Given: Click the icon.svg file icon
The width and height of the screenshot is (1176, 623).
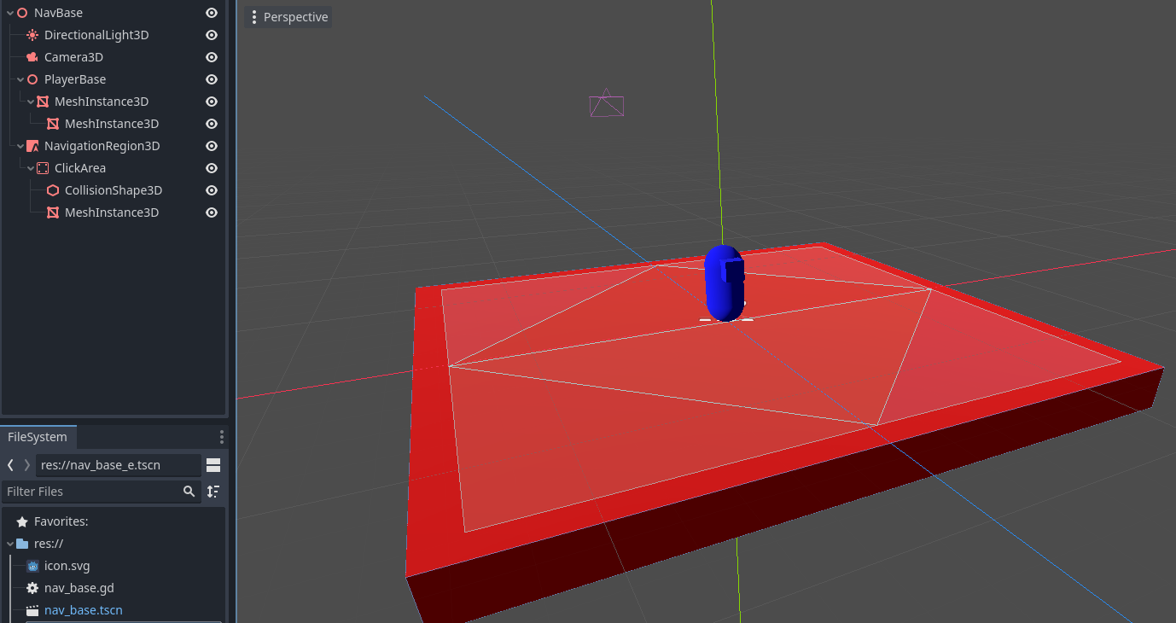Looking at the screenshot, I should [32, 566].
